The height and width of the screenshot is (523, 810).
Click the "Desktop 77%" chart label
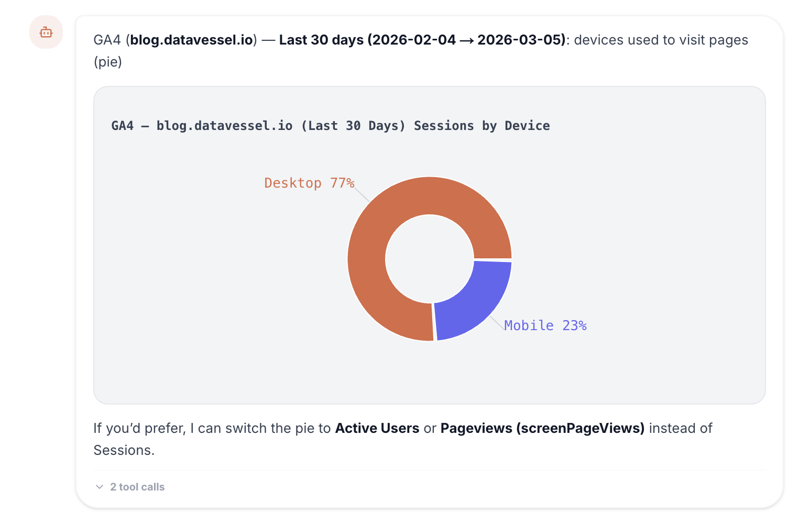[x=309, y=183]
